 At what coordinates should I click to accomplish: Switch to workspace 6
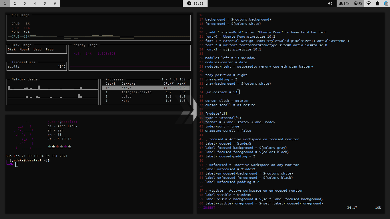[x=55, y=3]
